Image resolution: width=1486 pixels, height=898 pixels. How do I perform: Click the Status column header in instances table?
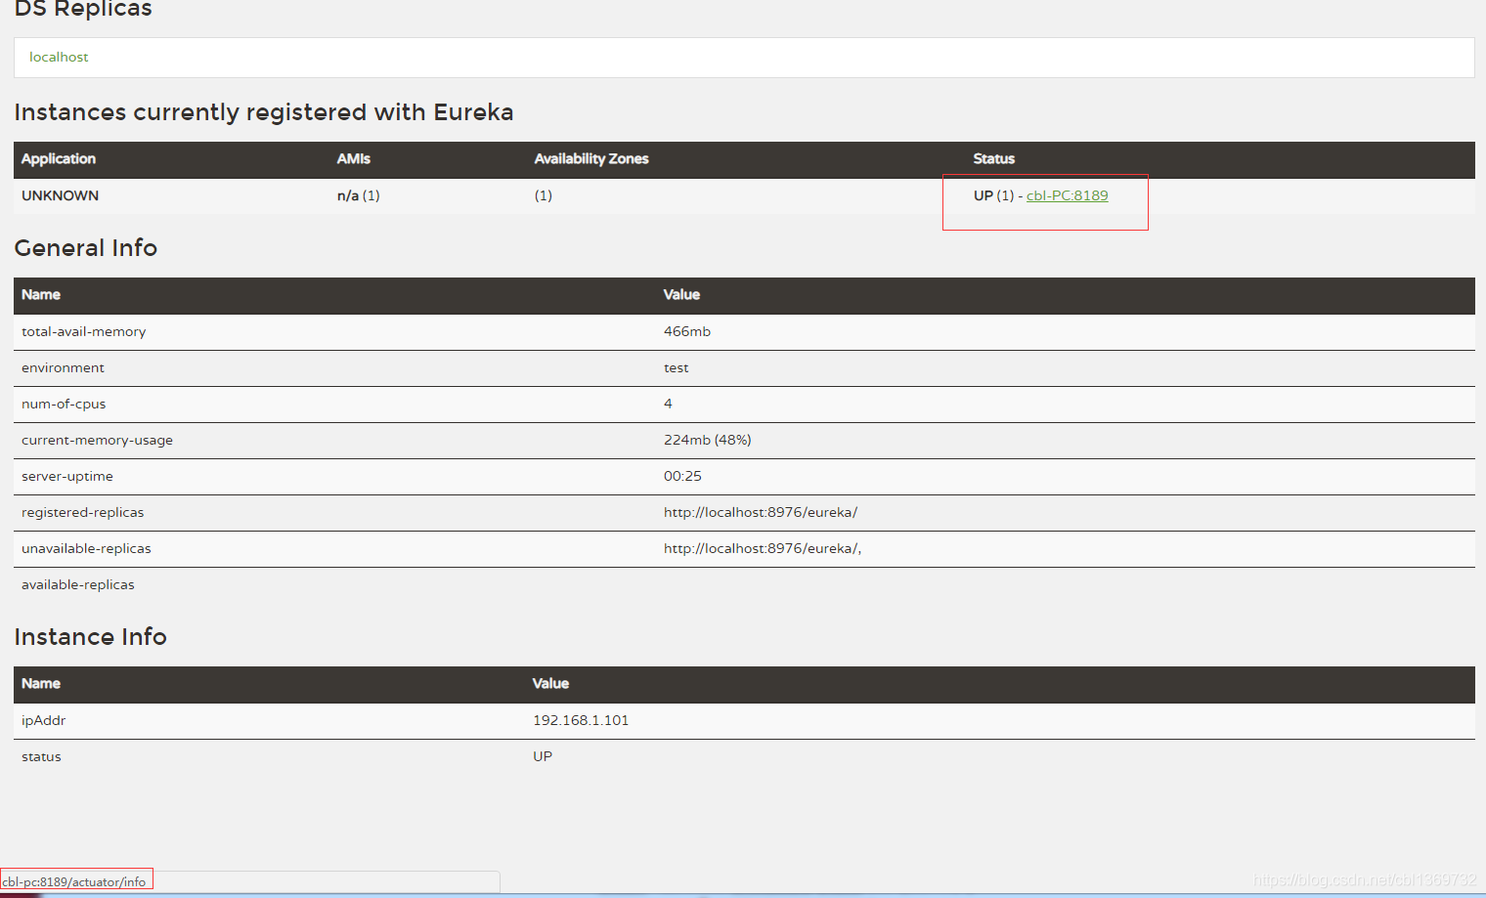click(x=993, y=159)
